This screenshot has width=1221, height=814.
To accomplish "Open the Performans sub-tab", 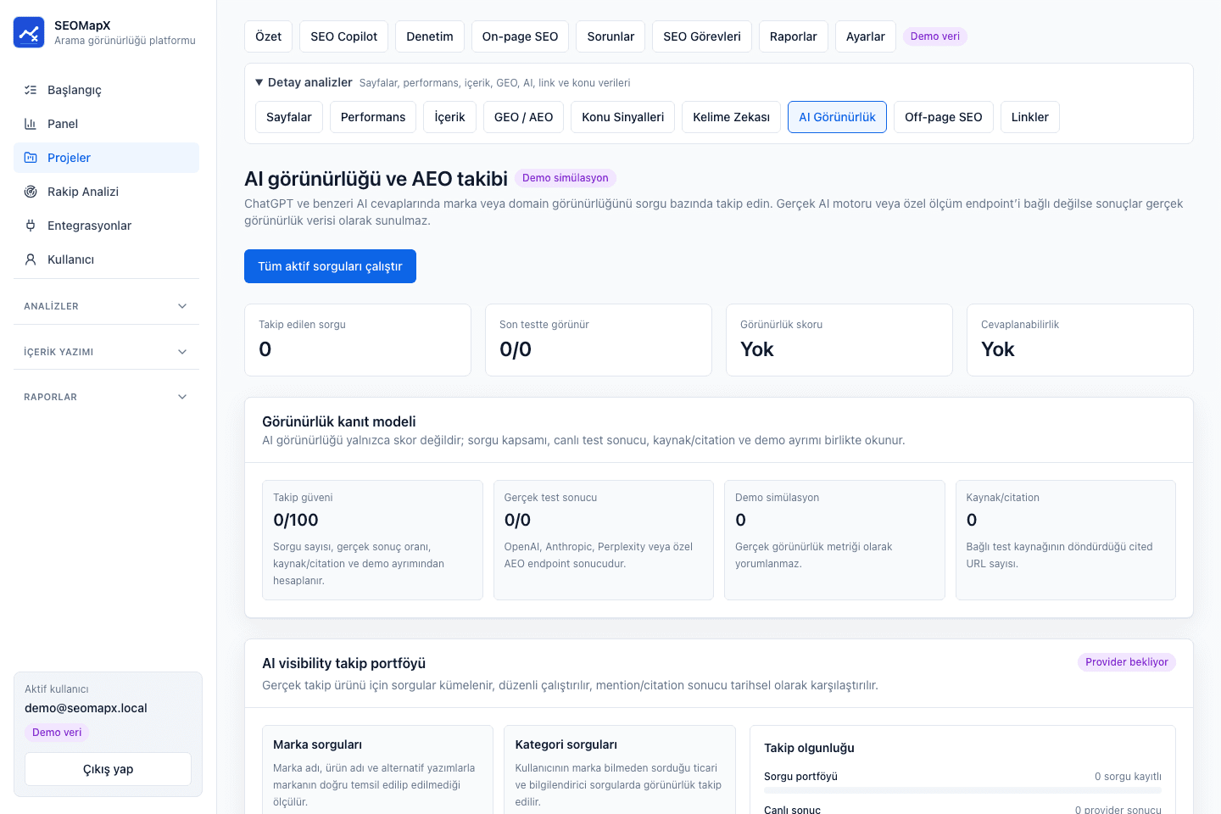I will point(373,117).
